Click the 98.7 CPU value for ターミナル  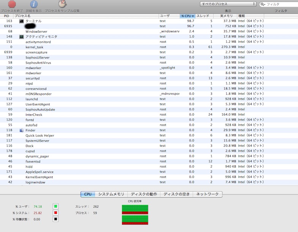click(191, 21)
